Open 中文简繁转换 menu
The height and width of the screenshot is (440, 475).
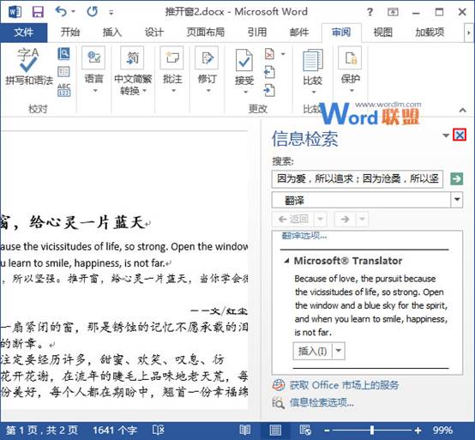pos(133,71)
